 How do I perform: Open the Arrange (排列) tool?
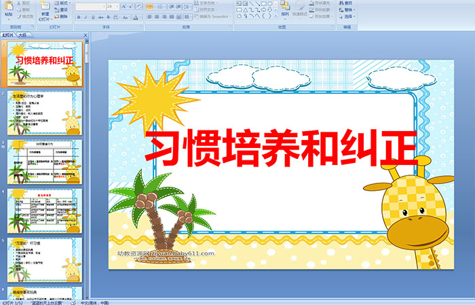[285, 10]
